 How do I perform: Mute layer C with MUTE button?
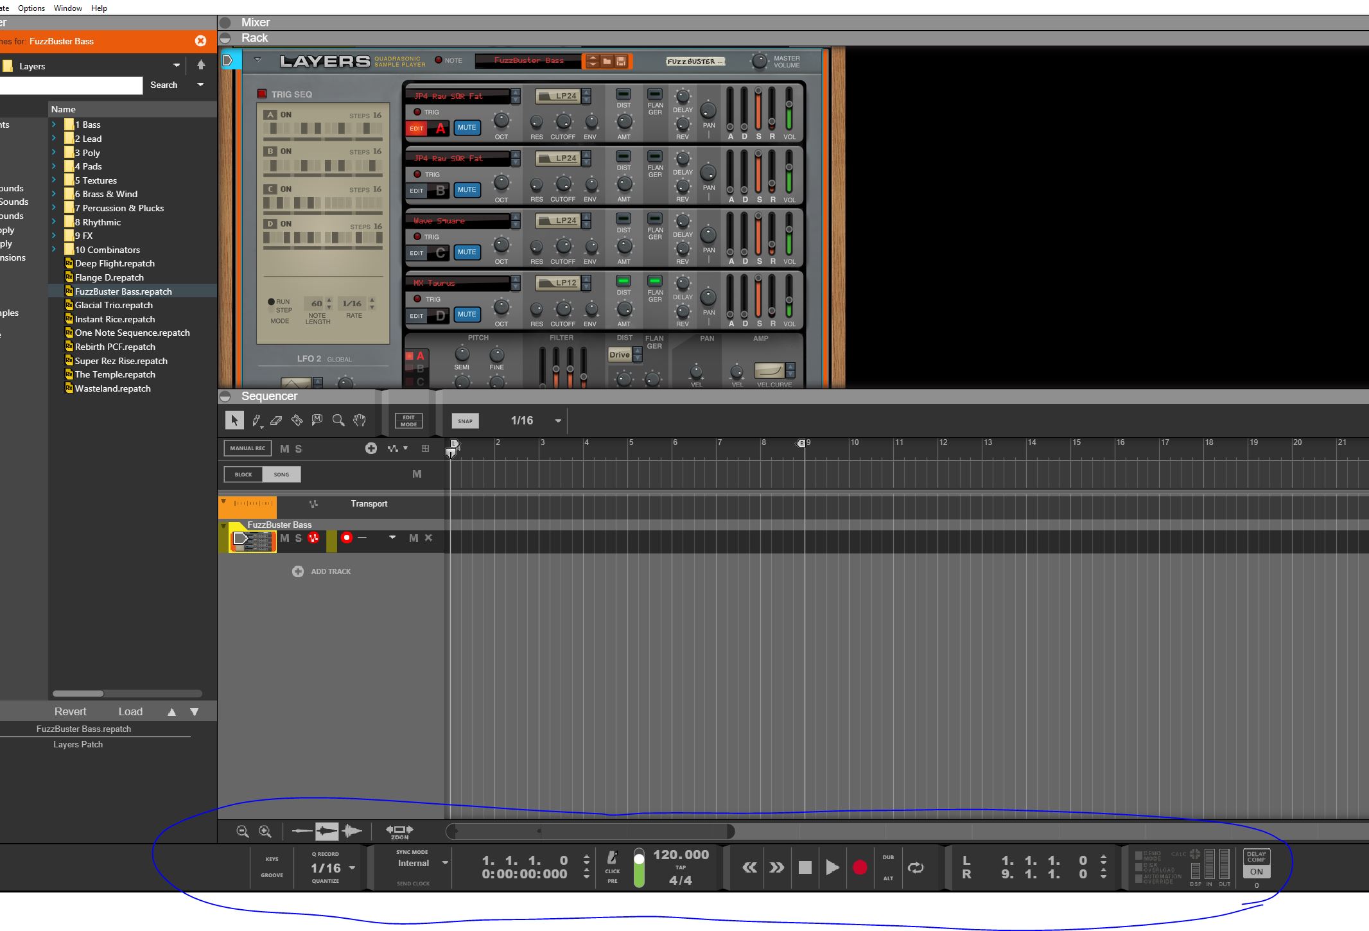click(467, 252)
